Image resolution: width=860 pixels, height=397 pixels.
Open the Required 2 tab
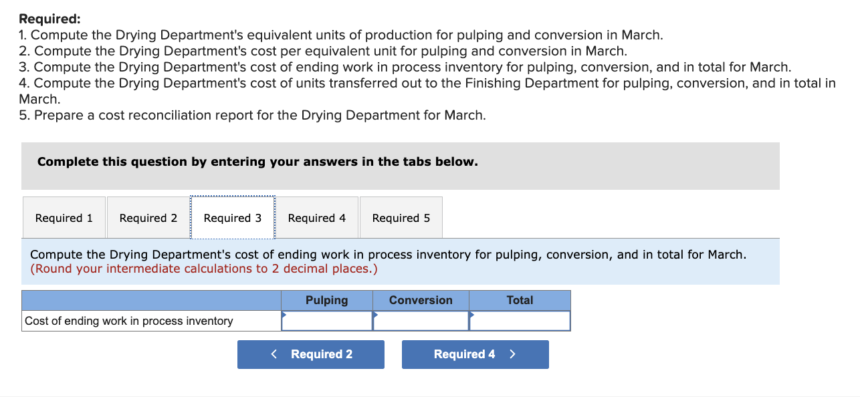pos(148,217)
